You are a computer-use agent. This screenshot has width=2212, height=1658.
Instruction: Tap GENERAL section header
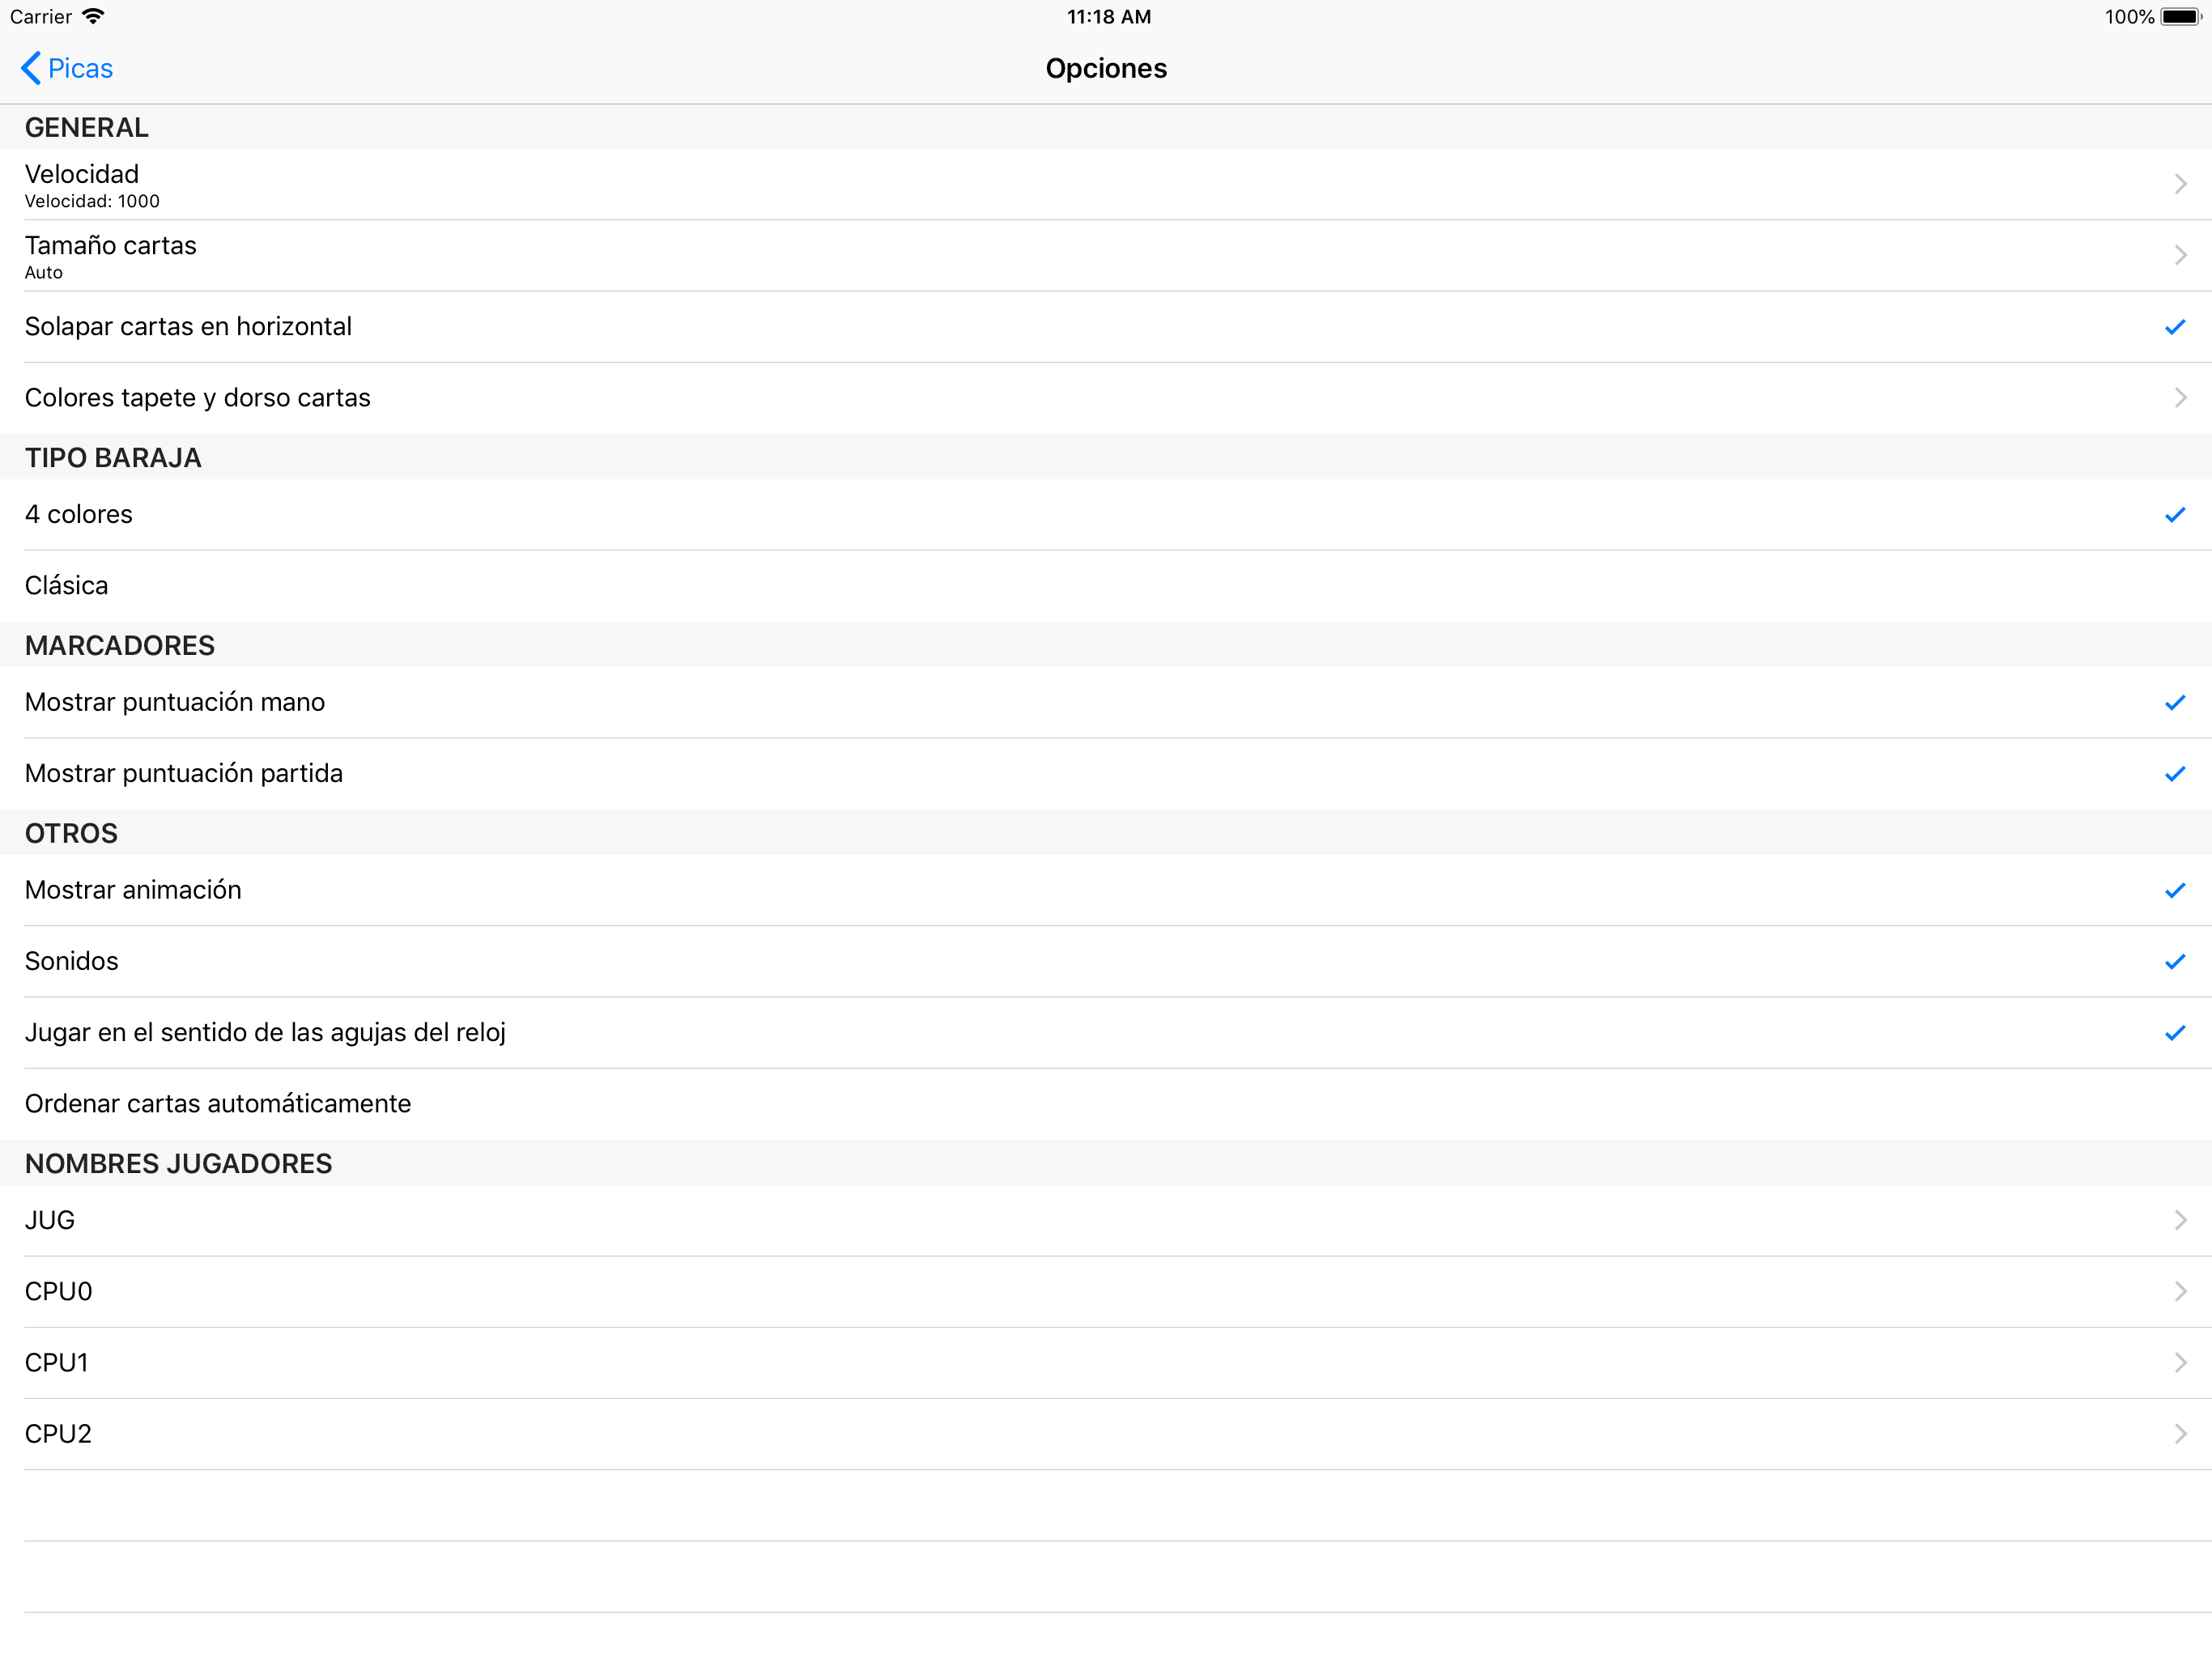[87, 127]
